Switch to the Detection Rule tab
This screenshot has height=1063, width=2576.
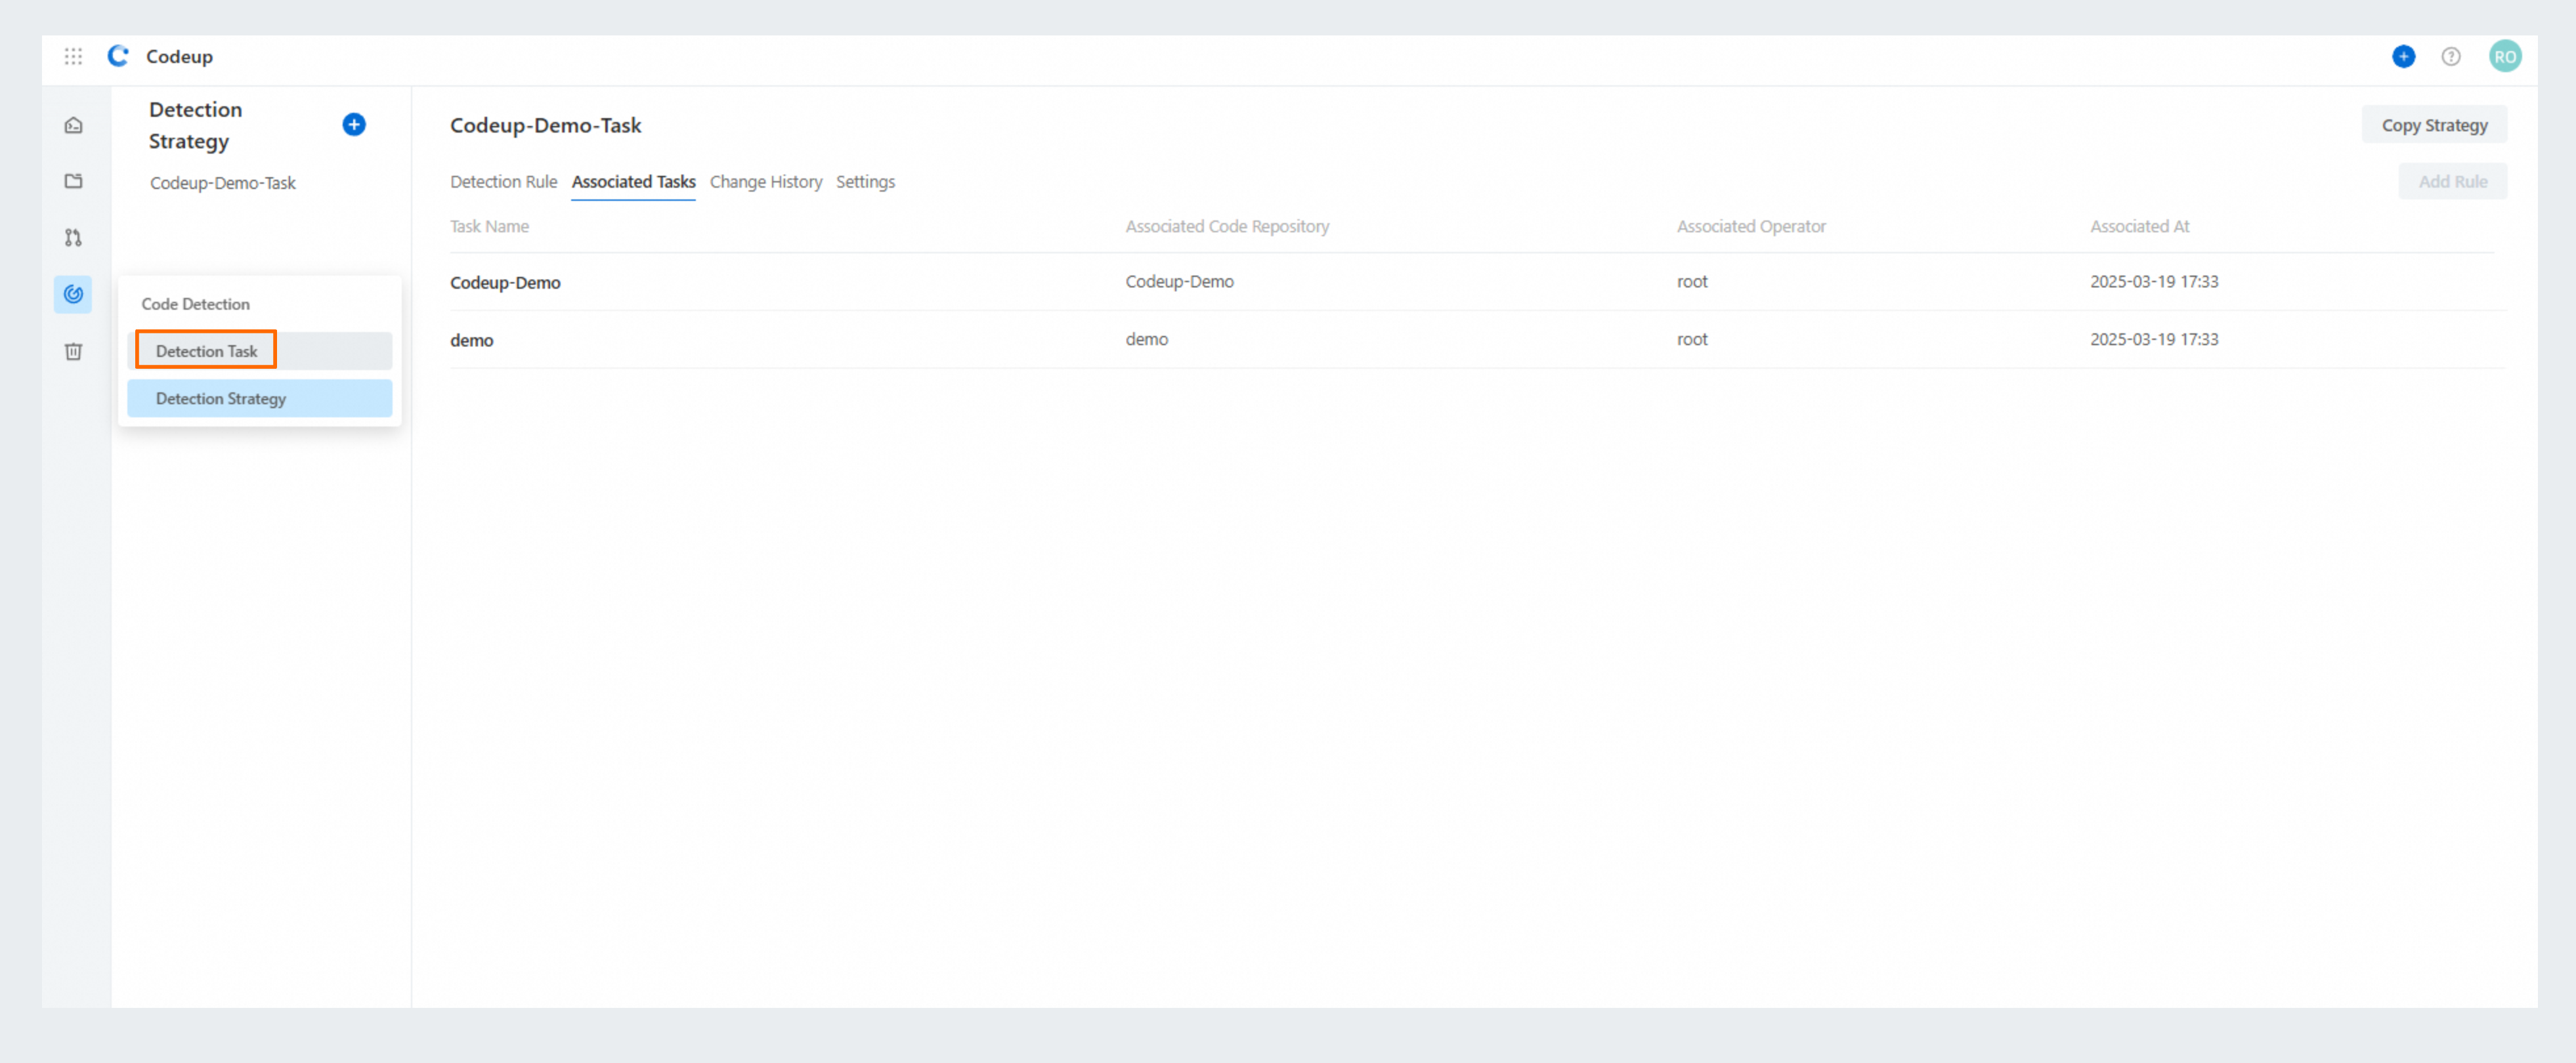click(x=503, y=181)
